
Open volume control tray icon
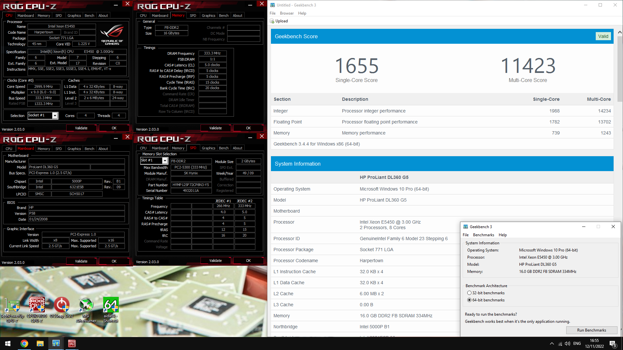pyautogui.click(x=568, y=344)
